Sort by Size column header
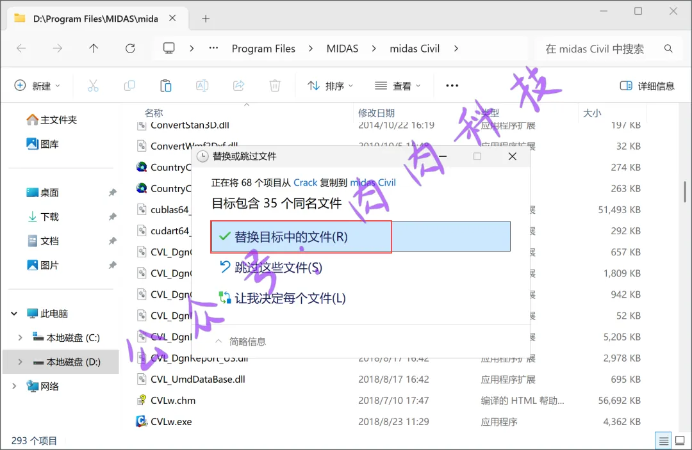Screen dimensions: 692x450 tap(592, 113)
